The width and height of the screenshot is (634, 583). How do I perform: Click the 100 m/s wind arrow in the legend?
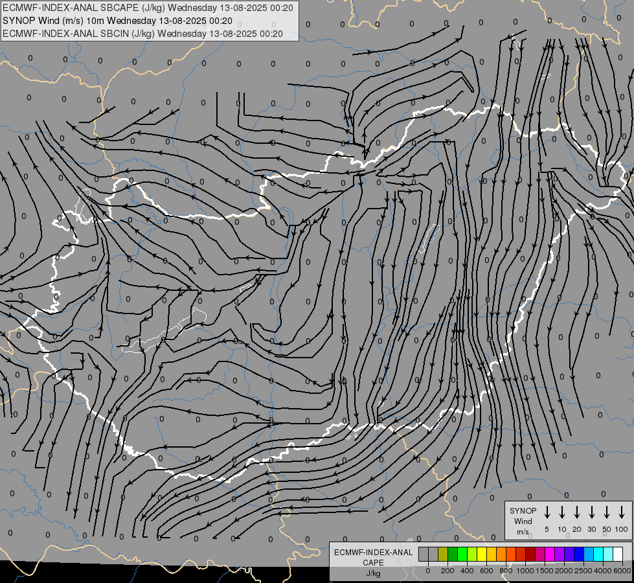[622, 512]
